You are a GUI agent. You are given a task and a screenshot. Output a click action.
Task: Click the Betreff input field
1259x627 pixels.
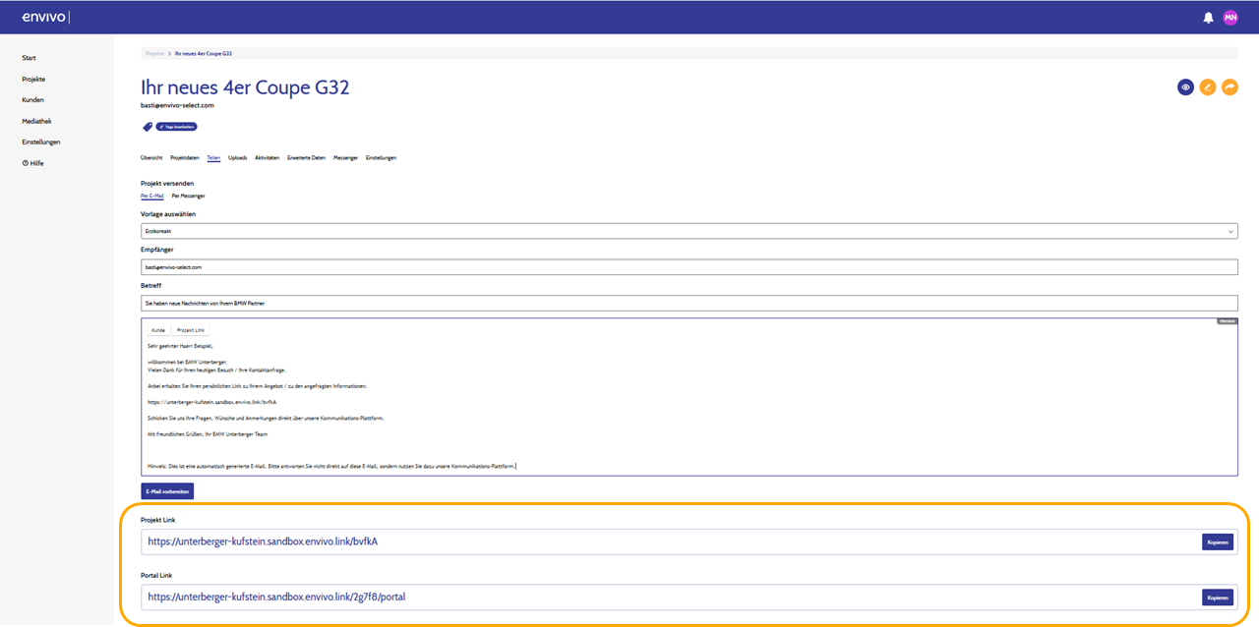(689, 303)
